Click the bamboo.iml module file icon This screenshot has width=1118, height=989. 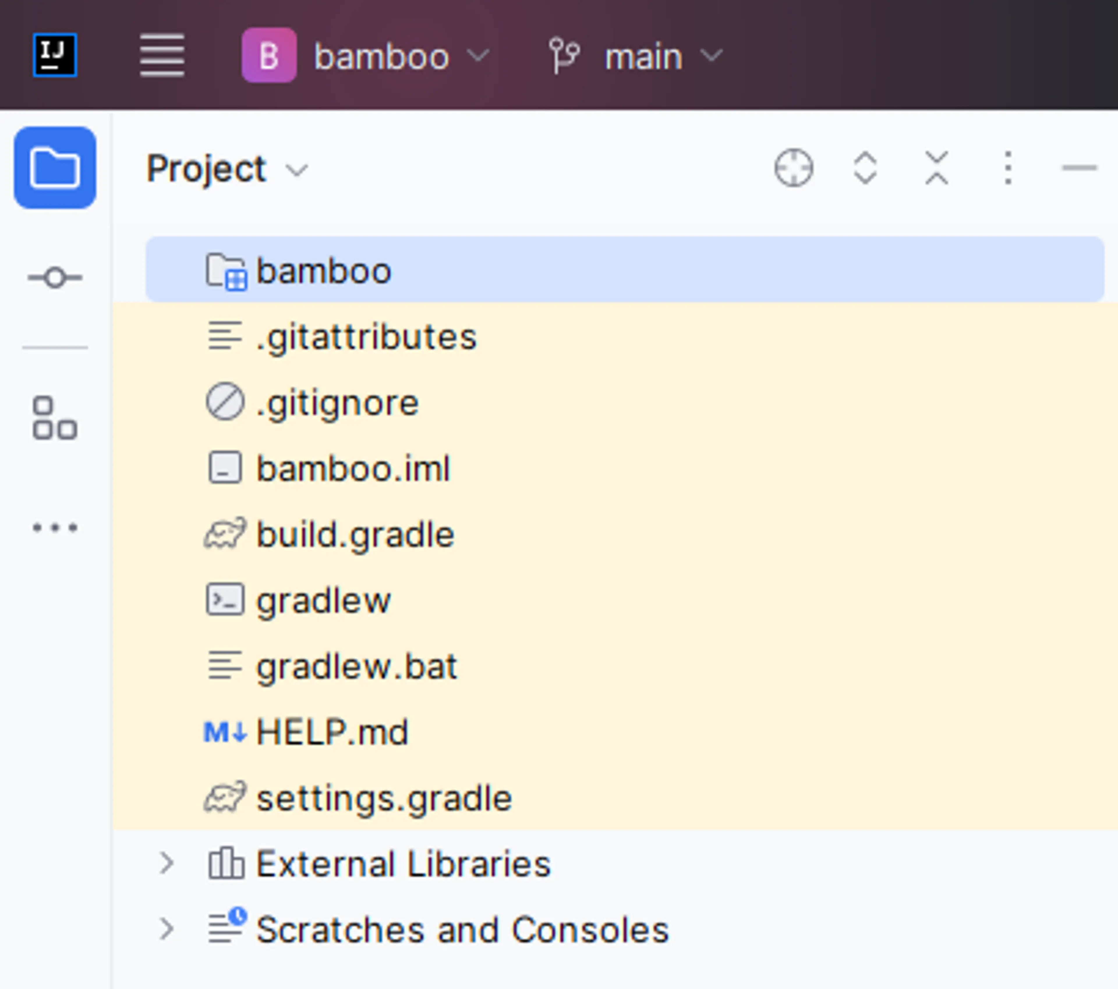(225, 468)
